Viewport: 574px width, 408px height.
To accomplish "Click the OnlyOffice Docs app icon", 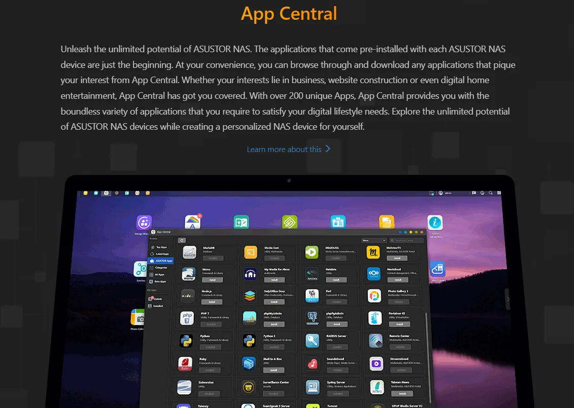I will (250, 296).
